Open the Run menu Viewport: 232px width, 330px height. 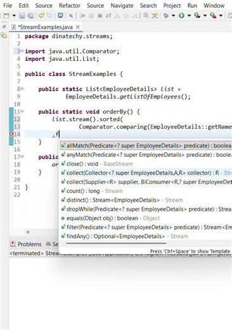tap(192, 6)
